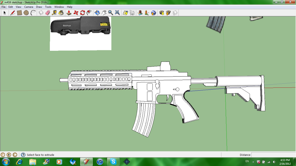The image size is (296, 166).
Task: Open Windows Media Player from taskbar
Action: [x=59, y=162]
